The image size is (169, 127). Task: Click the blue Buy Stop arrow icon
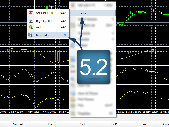pyautogui.click(x=31, y=21)
